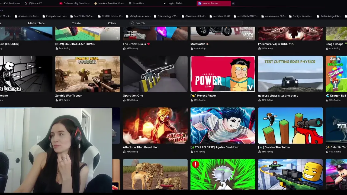Screen dimensions: 347x195
Task: Click page icon of Ducky x Varmilo bookmark
Action: [x=291, y=16]
